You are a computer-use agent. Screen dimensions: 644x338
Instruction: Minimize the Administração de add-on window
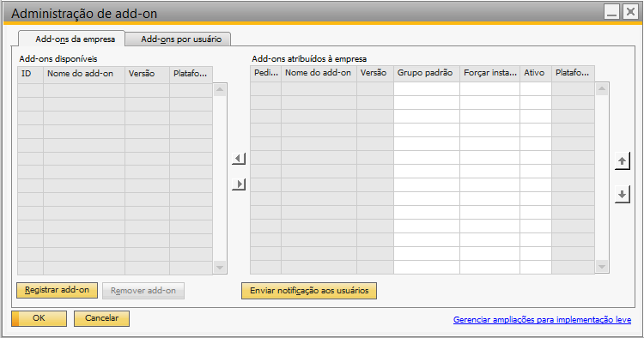tap(611, 12)
